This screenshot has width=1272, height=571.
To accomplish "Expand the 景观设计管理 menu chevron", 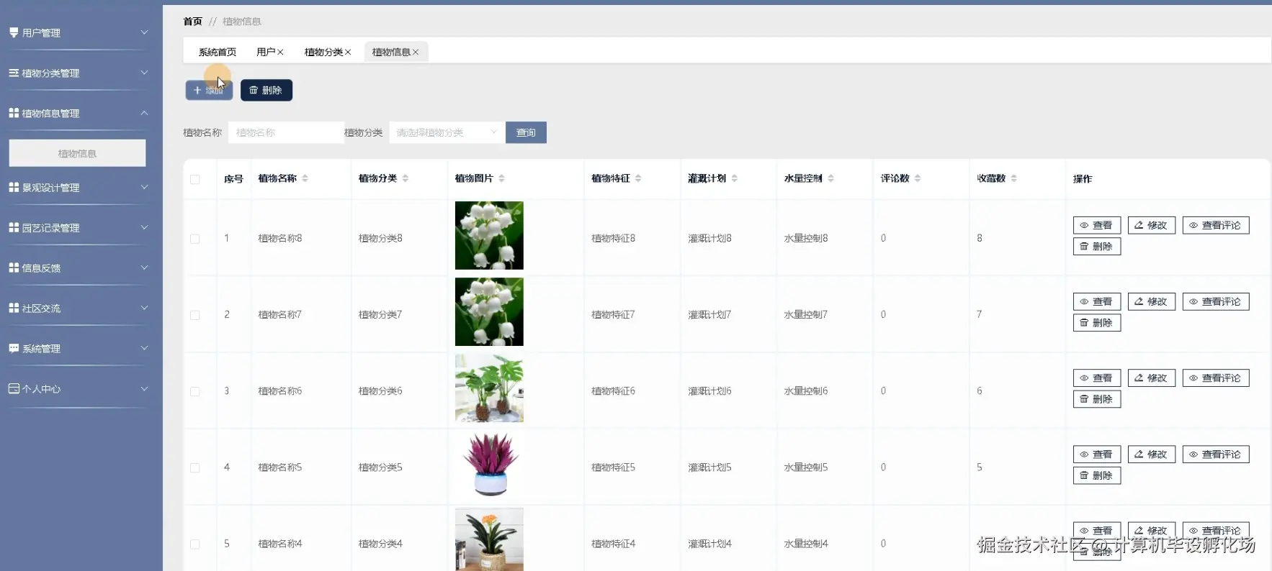I will click(144, 187).
